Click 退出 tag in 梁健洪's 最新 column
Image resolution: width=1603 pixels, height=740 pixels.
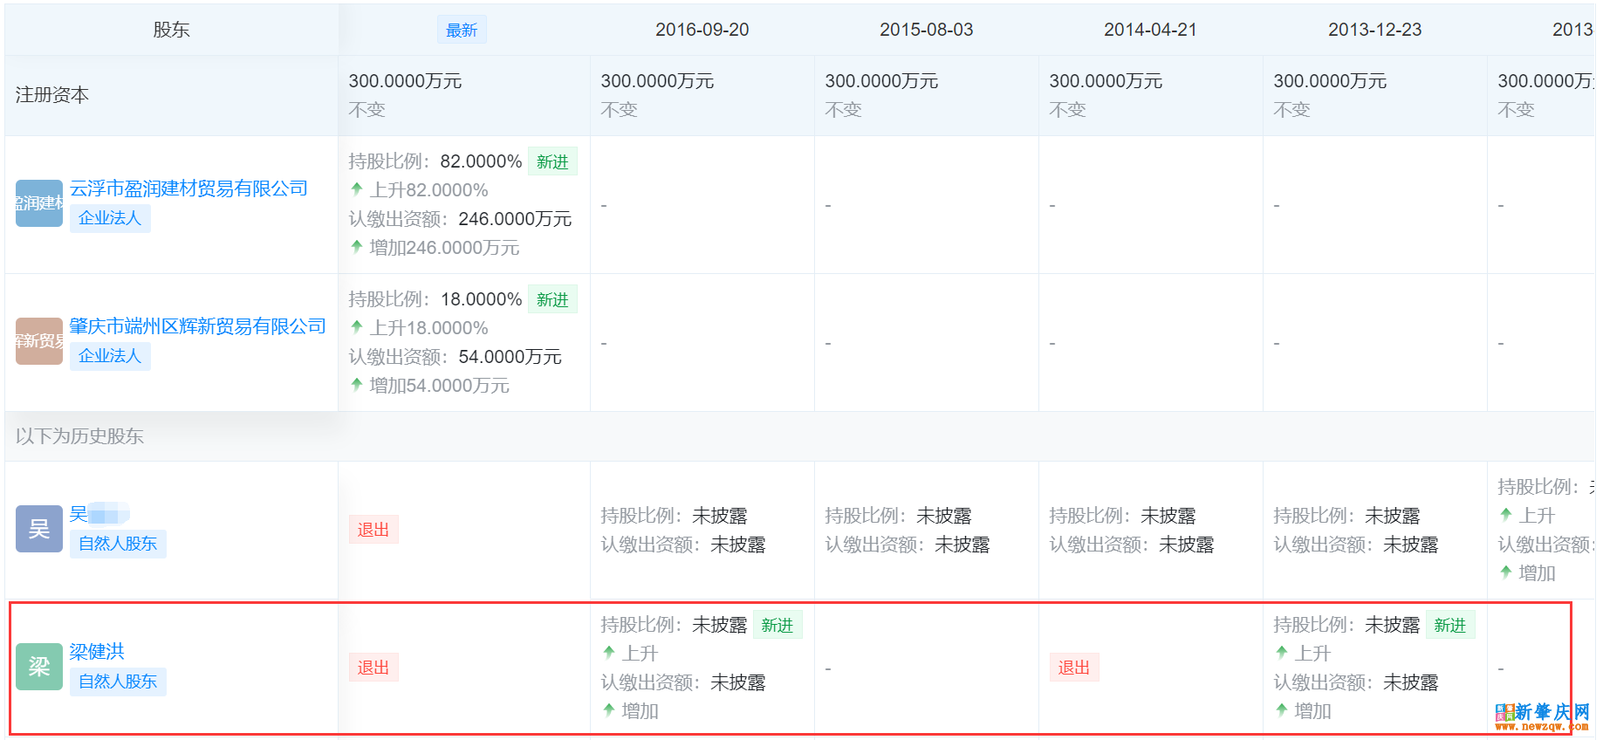[373, 668]
